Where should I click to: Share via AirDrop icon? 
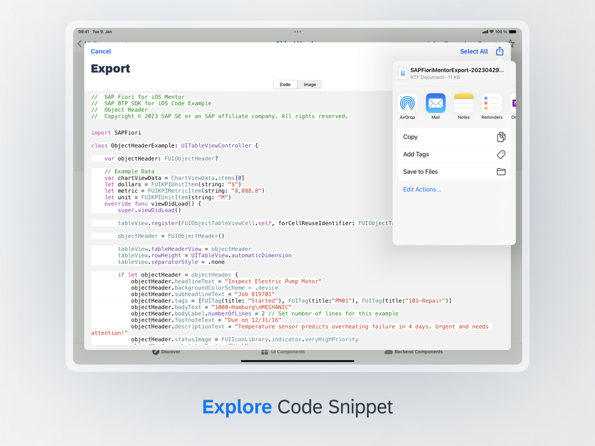(x=407, y=103)
